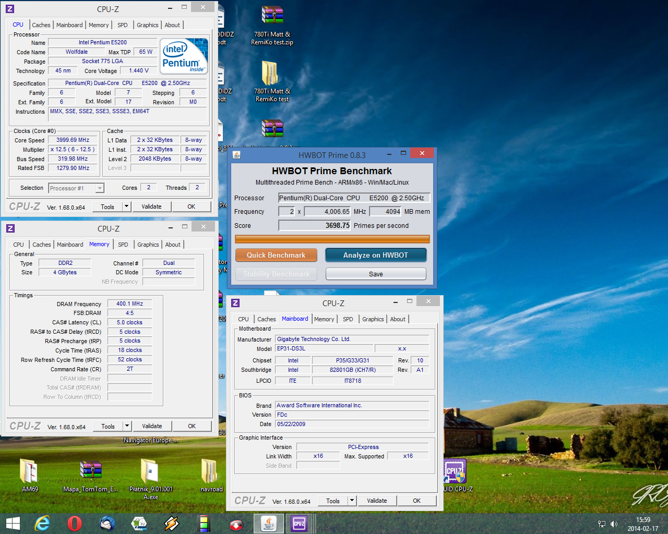Click the motherboard model EP31-DS3L
668x534 pixels.
[325, 348]
